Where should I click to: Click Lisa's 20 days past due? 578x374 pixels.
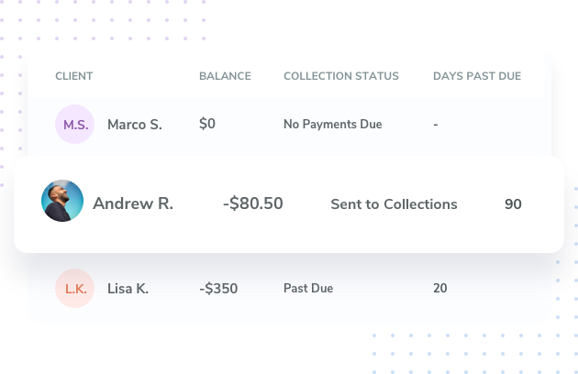(x=440, y=289)
